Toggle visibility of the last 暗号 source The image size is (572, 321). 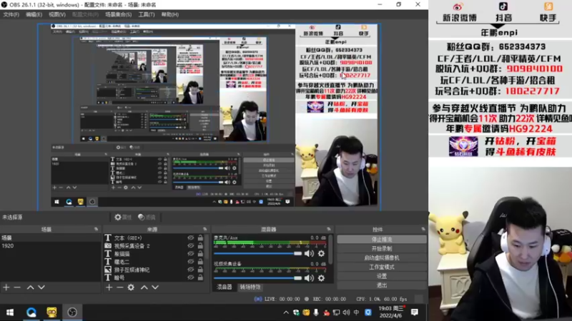pyautogui.click(x=190, y=277)
